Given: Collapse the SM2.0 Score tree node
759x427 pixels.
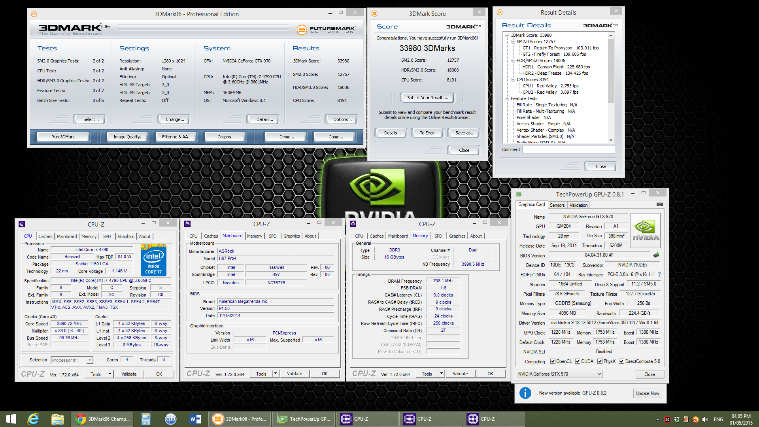Looking at the screenshot, I should pyautogui.click(x=513, y=42).
